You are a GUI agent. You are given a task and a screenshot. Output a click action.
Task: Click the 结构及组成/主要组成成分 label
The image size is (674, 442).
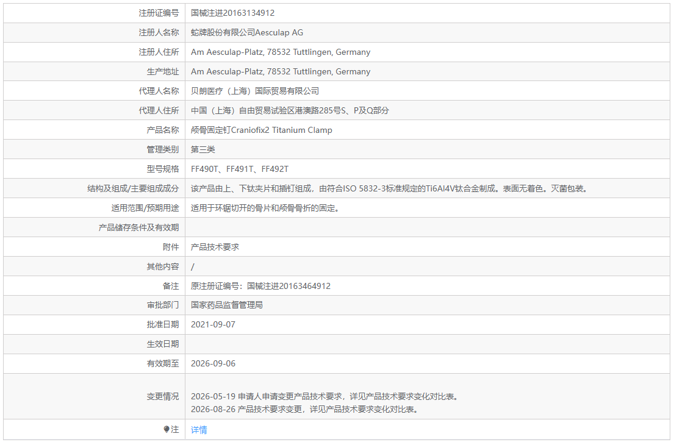[x=133, y=188]
